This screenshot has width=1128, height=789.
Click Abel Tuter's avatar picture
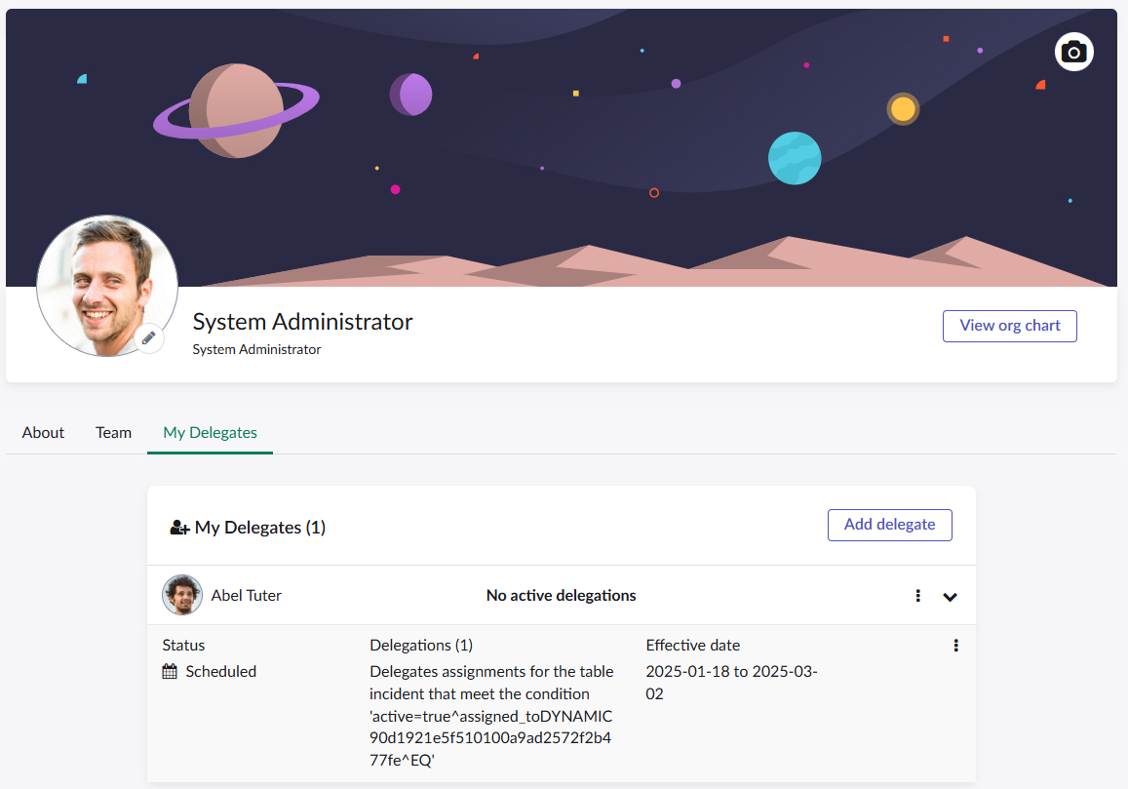click(182, 595)
